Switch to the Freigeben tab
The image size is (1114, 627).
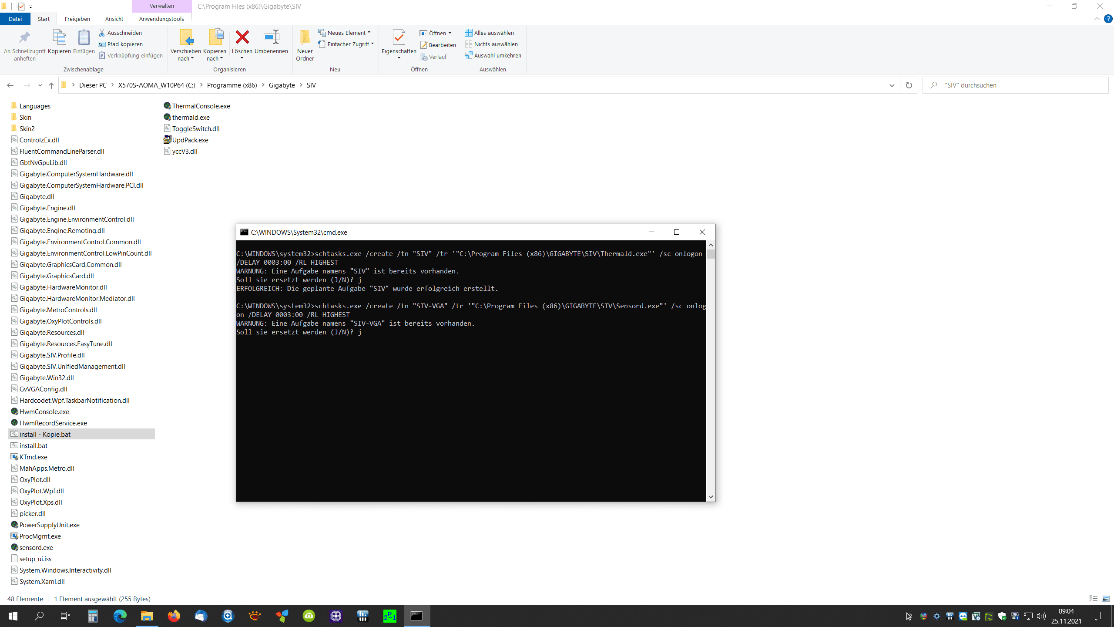click(x=77, y=19)
